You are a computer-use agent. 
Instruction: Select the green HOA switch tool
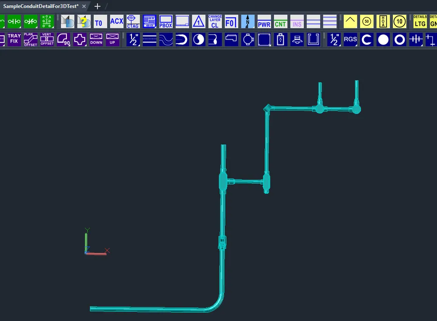pyautogui.click(x=47, y=21)
